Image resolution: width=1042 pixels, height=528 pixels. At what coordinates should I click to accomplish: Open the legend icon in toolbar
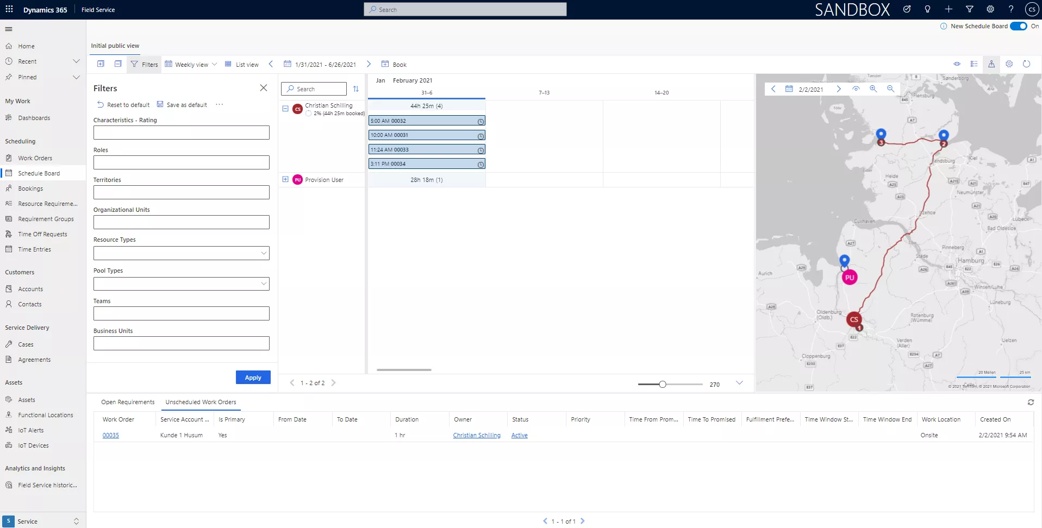pos(974,64)
